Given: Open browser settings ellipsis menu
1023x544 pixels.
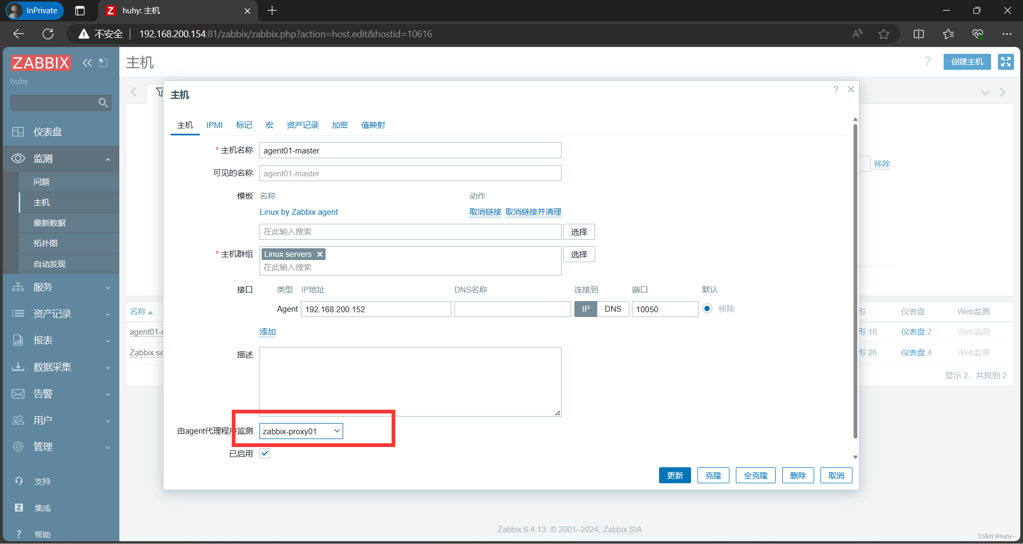Looking at the screenshot, I should tap(1006, 34).
